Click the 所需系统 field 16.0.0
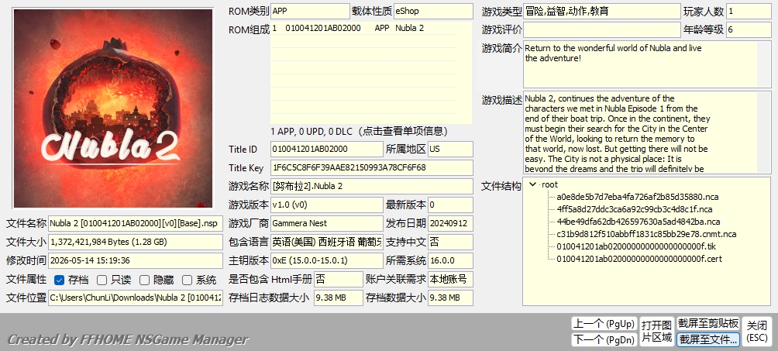 click(450, 260)
